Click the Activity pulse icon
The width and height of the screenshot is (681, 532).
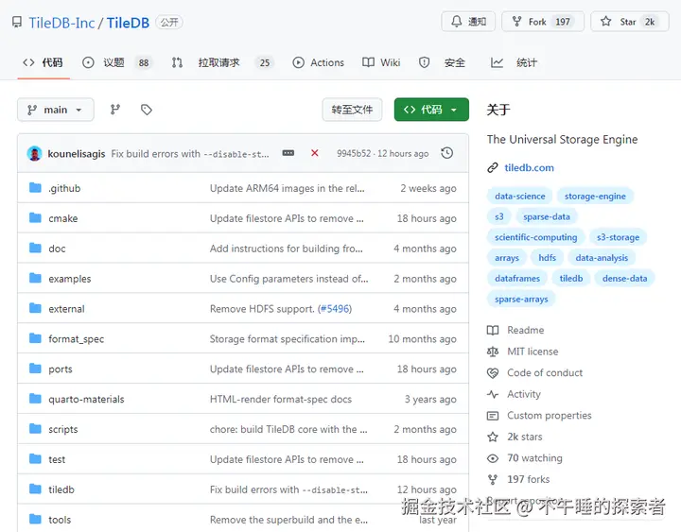click(x=493, y=394)
